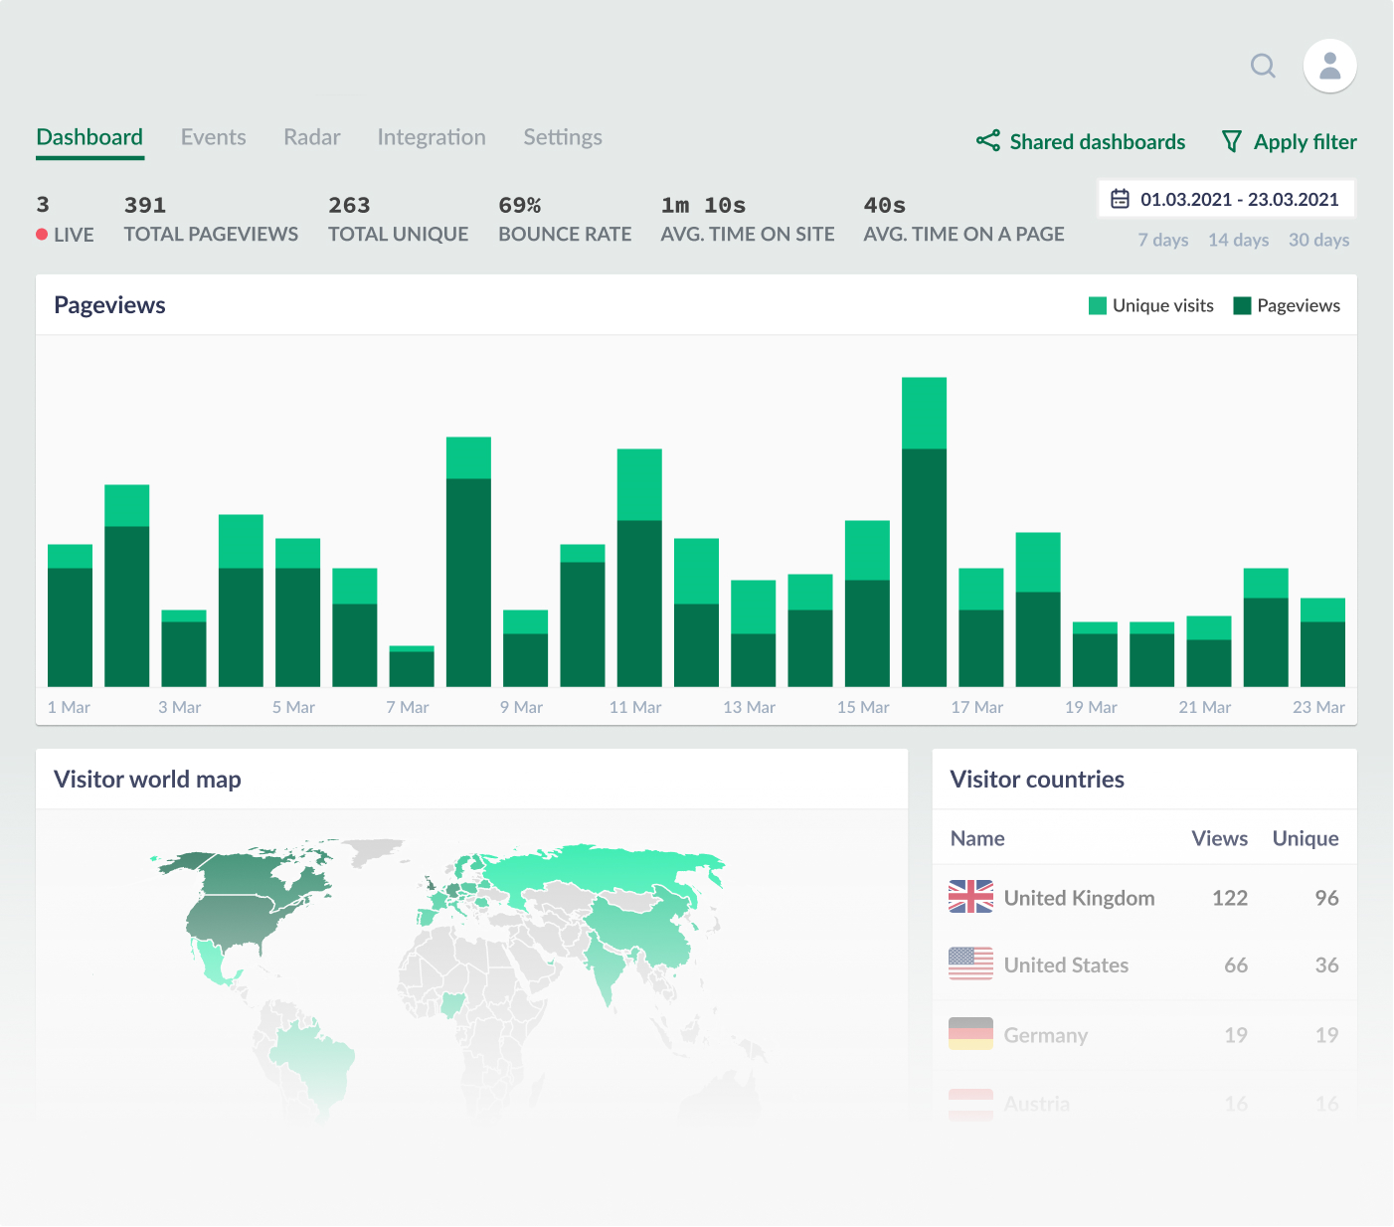The width and height of the screenshot is (1394, 1227).
Task: Click the bar above the 1 Mar label
Action: pyautogui.click(x=70, y=615)
